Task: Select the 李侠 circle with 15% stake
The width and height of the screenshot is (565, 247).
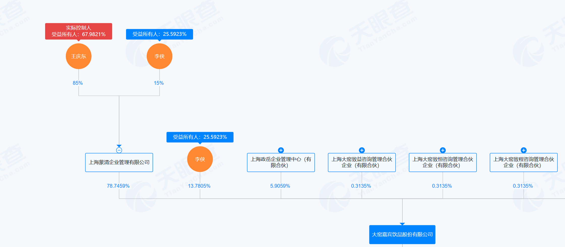Action: [160, 56]
